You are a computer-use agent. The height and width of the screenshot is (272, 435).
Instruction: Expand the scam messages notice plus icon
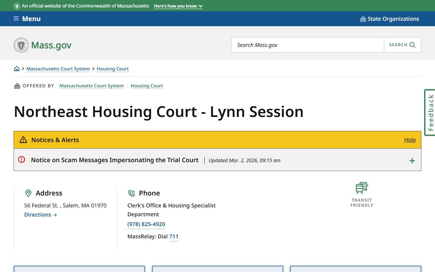412,160
